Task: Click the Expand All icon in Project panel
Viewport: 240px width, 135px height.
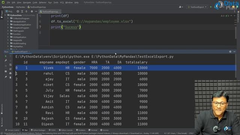Action: (x=22, y=11)
